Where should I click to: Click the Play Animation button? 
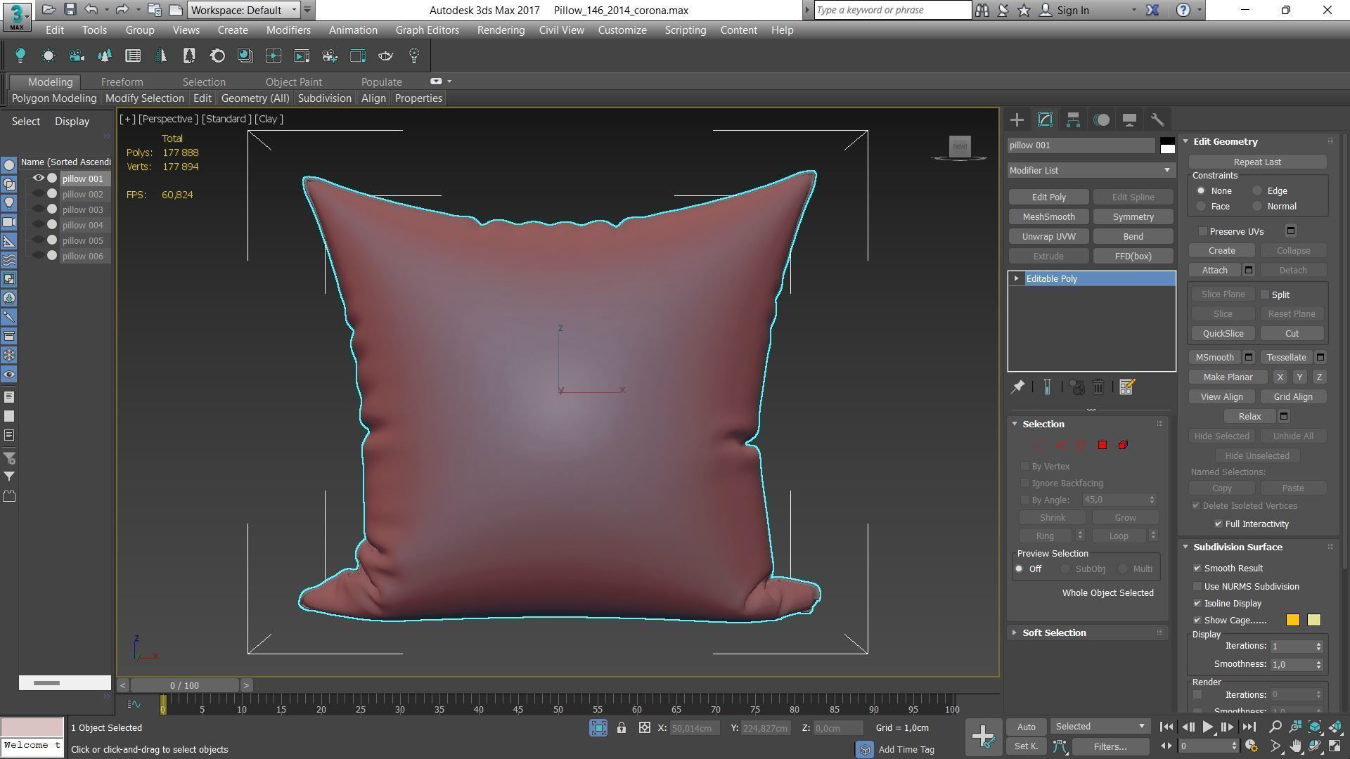1207,727
